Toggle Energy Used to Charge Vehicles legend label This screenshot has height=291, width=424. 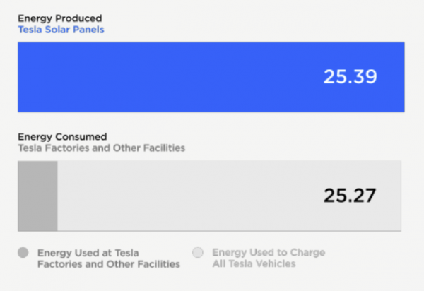tap(269, 258)
